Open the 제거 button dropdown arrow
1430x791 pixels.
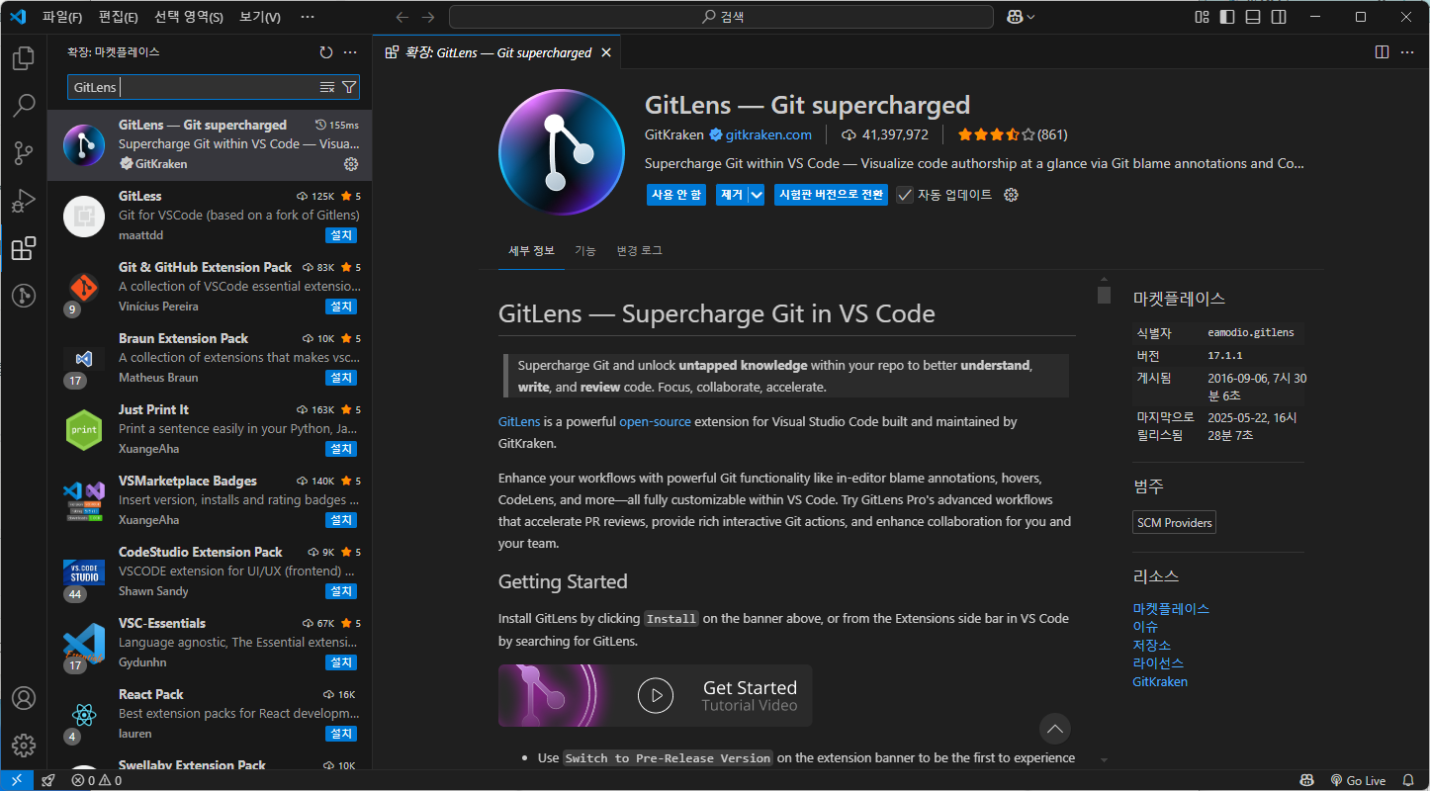tap(757, 195)
